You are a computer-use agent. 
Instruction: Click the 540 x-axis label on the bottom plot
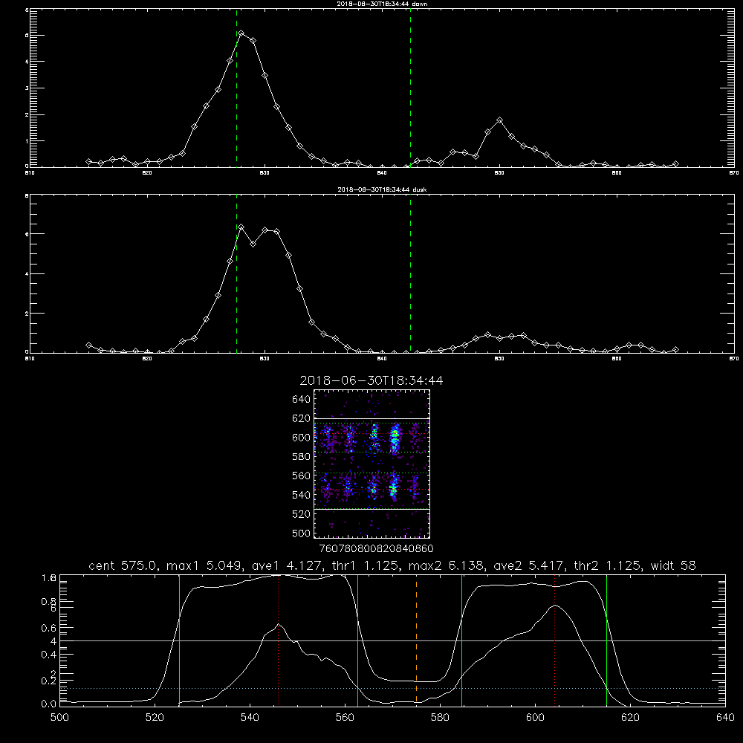click(250, 718)
